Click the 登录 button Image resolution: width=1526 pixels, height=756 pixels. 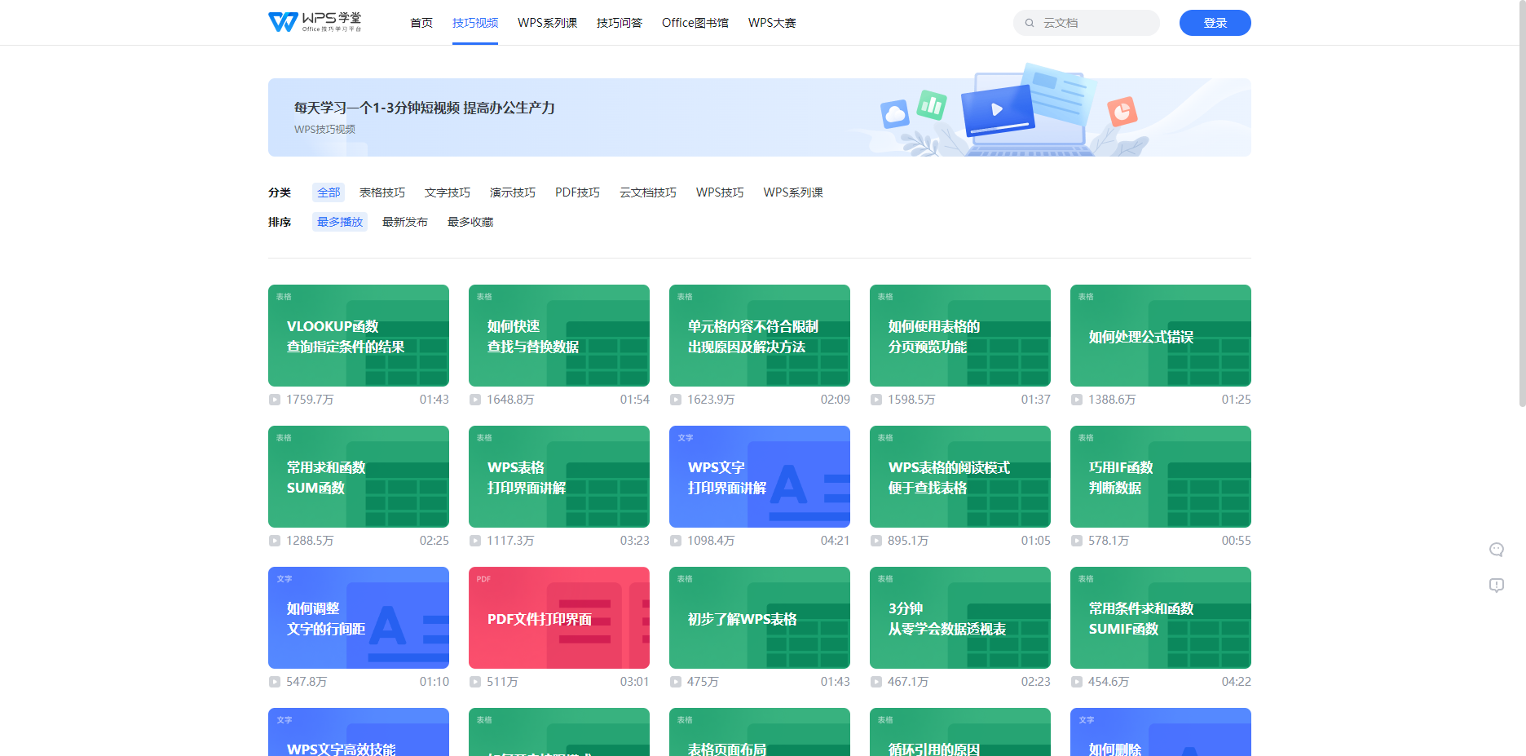pyautogui.click(x=1215, y=23)
